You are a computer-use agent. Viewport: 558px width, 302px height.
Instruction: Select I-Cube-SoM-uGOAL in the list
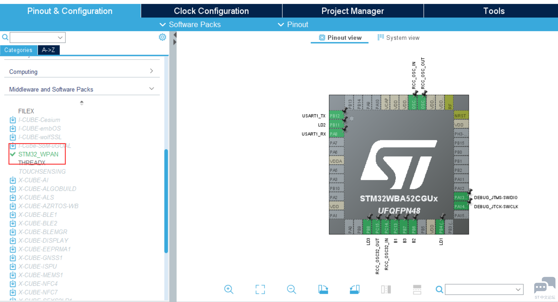[x=45, y=146]
